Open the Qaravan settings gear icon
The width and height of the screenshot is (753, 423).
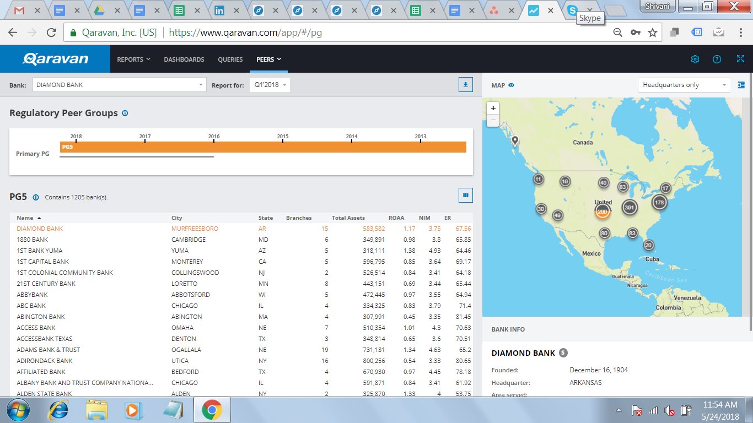click(695, 59)
